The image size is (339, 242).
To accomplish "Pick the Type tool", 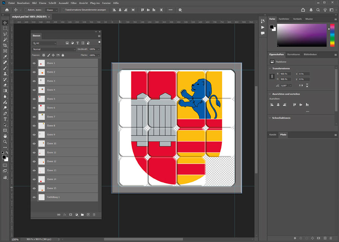I will point(5,119).
